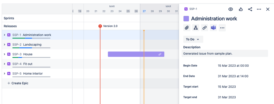Click the SSP-4 epic type icon
The image size is (274, 104).
[9, 64]
